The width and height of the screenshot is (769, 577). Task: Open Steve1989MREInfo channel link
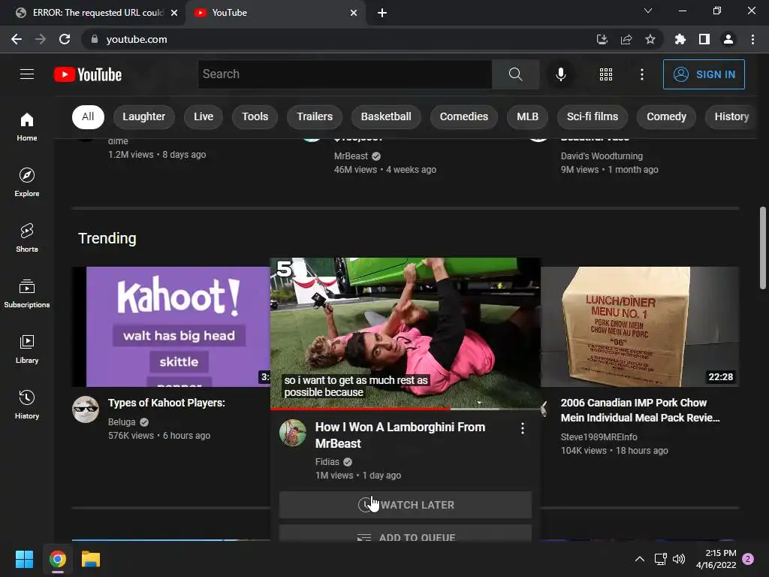(599, 437)
